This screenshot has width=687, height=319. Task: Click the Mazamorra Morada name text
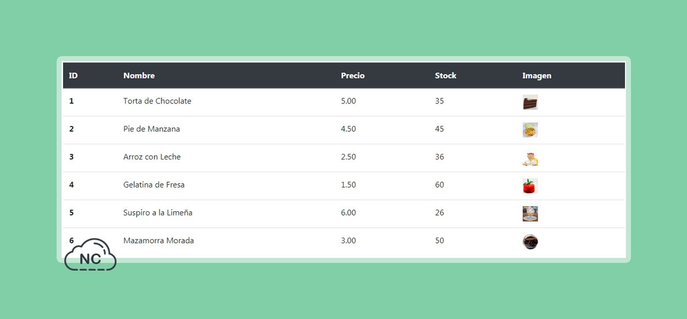[x=158, y=241]
